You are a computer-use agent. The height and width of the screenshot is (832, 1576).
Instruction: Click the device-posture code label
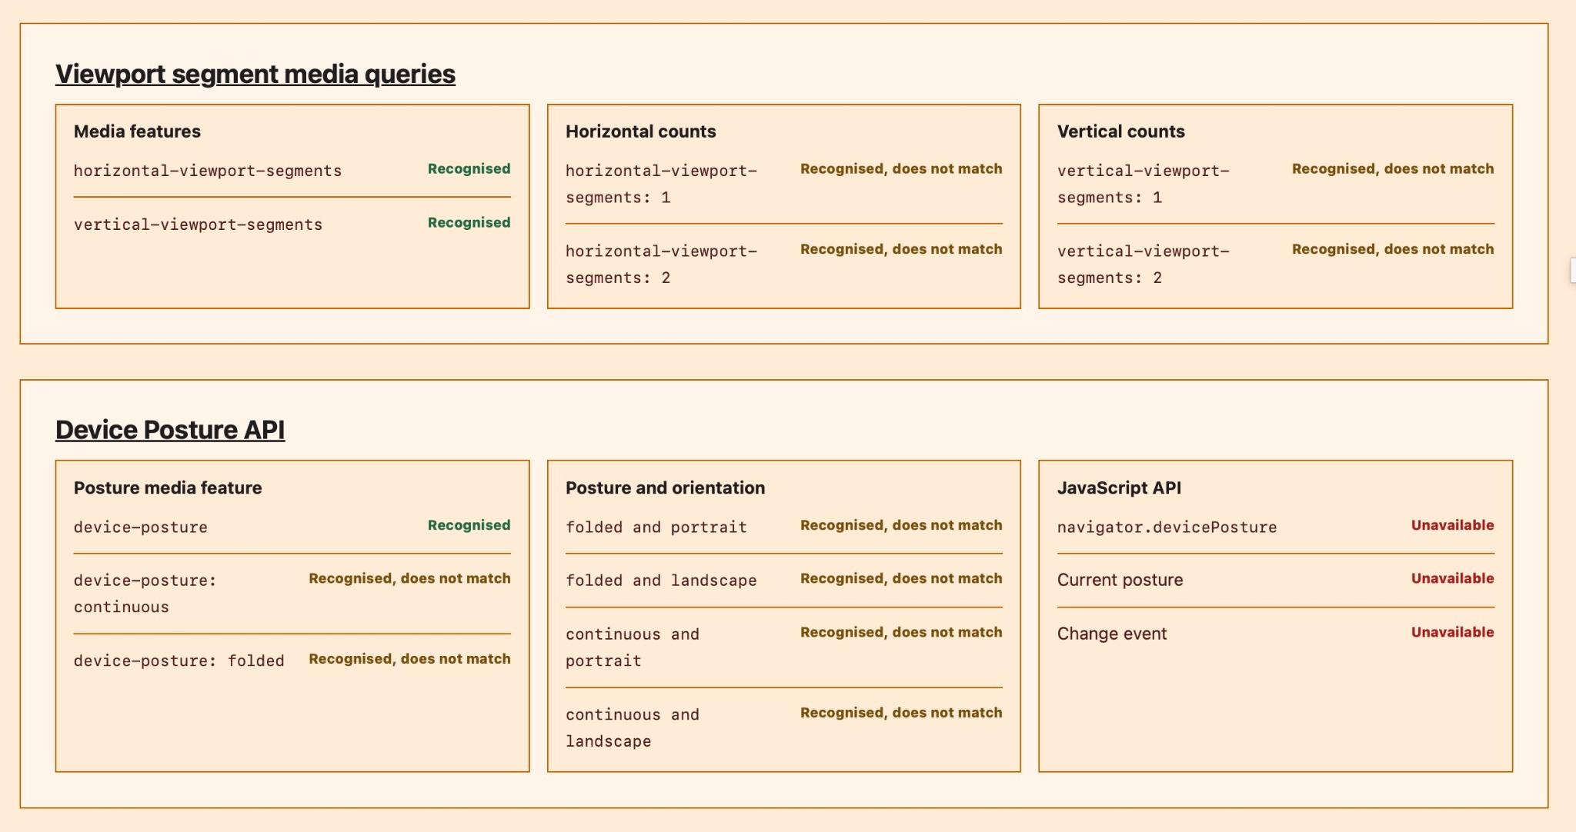(141, 527)
